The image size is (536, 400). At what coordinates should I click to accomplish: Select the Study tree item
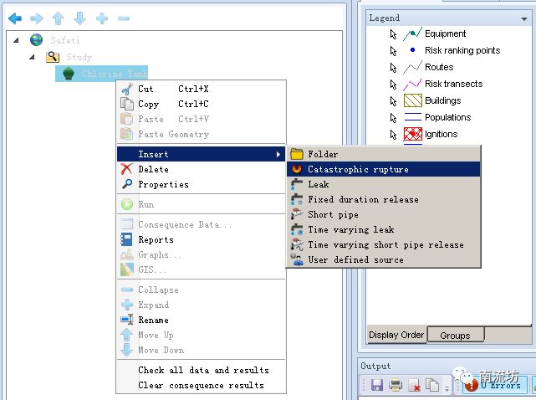69,57
